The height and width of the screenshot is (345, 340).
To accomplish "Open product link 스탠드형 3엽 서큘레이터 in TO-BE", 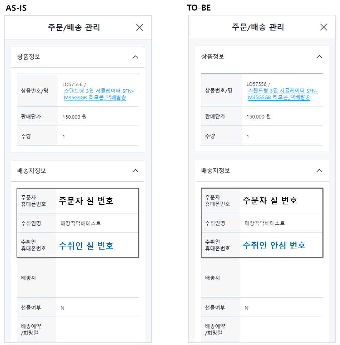I will tap(282, 94).
